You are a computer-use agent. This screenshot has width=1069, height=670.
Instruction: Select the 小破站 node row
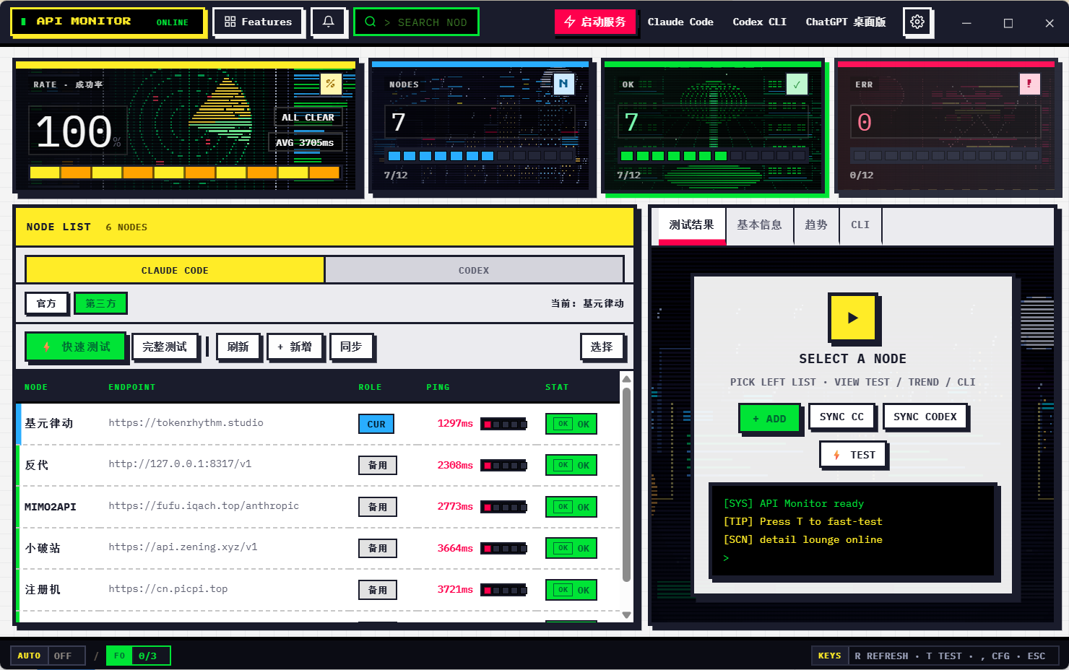click(318, 548)
